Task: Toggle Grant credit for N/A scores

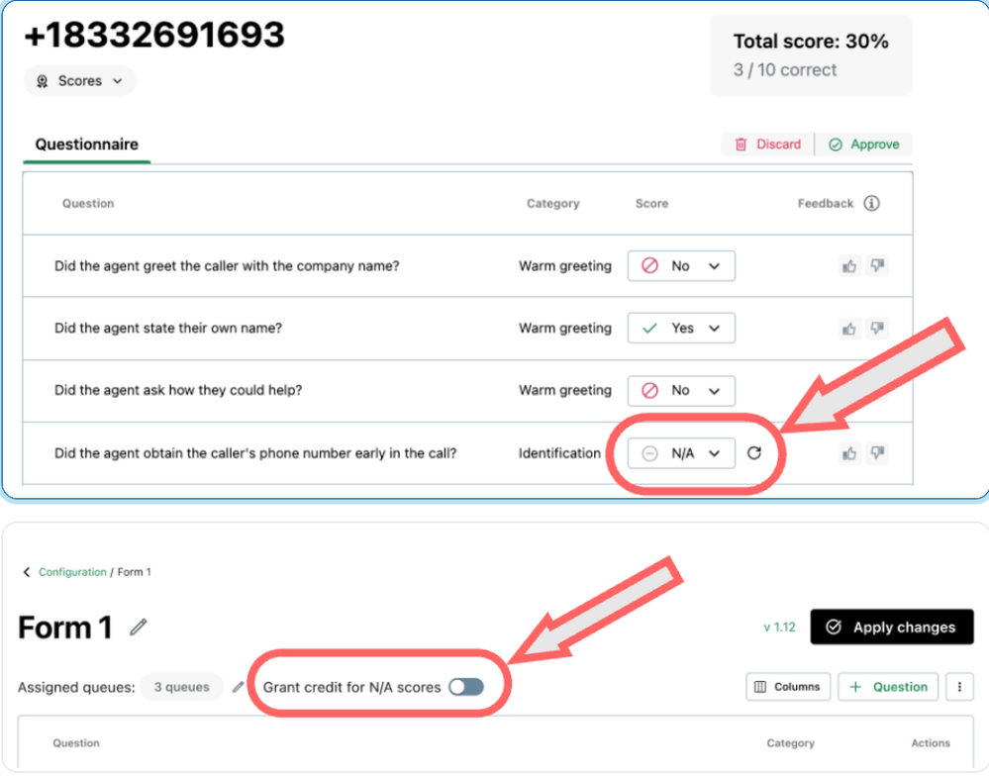Action: point(465,687)
